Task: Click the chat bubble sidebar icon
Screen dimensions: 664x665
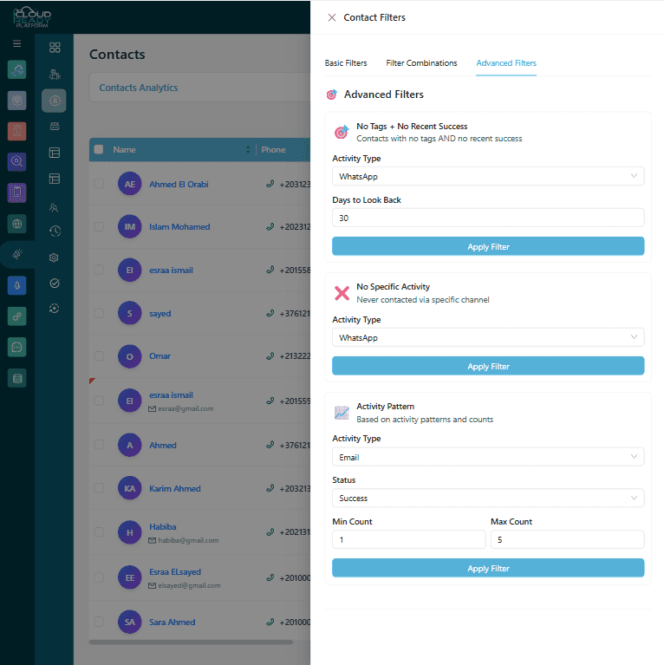Action: coord(16,347)
